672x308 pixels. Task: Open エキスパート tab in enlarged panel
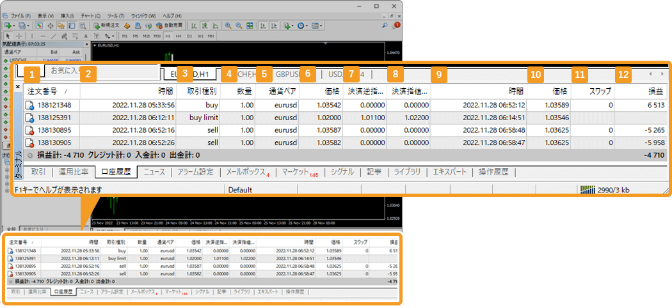point(449,172)
